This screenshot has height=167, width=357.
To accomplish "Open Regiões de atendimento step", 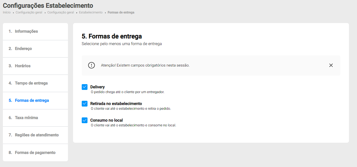I will [37, 135].
